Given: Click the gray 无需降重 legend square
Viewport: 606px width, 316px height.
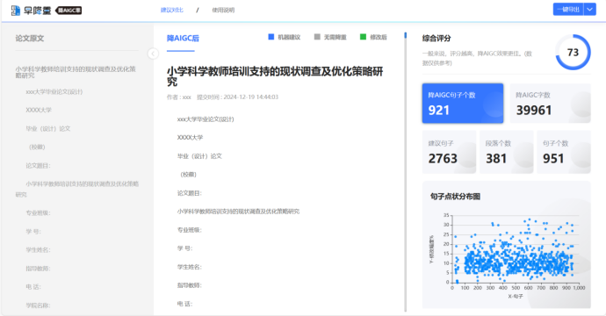Looking at the screenshot, I should (x=317, y=37).
